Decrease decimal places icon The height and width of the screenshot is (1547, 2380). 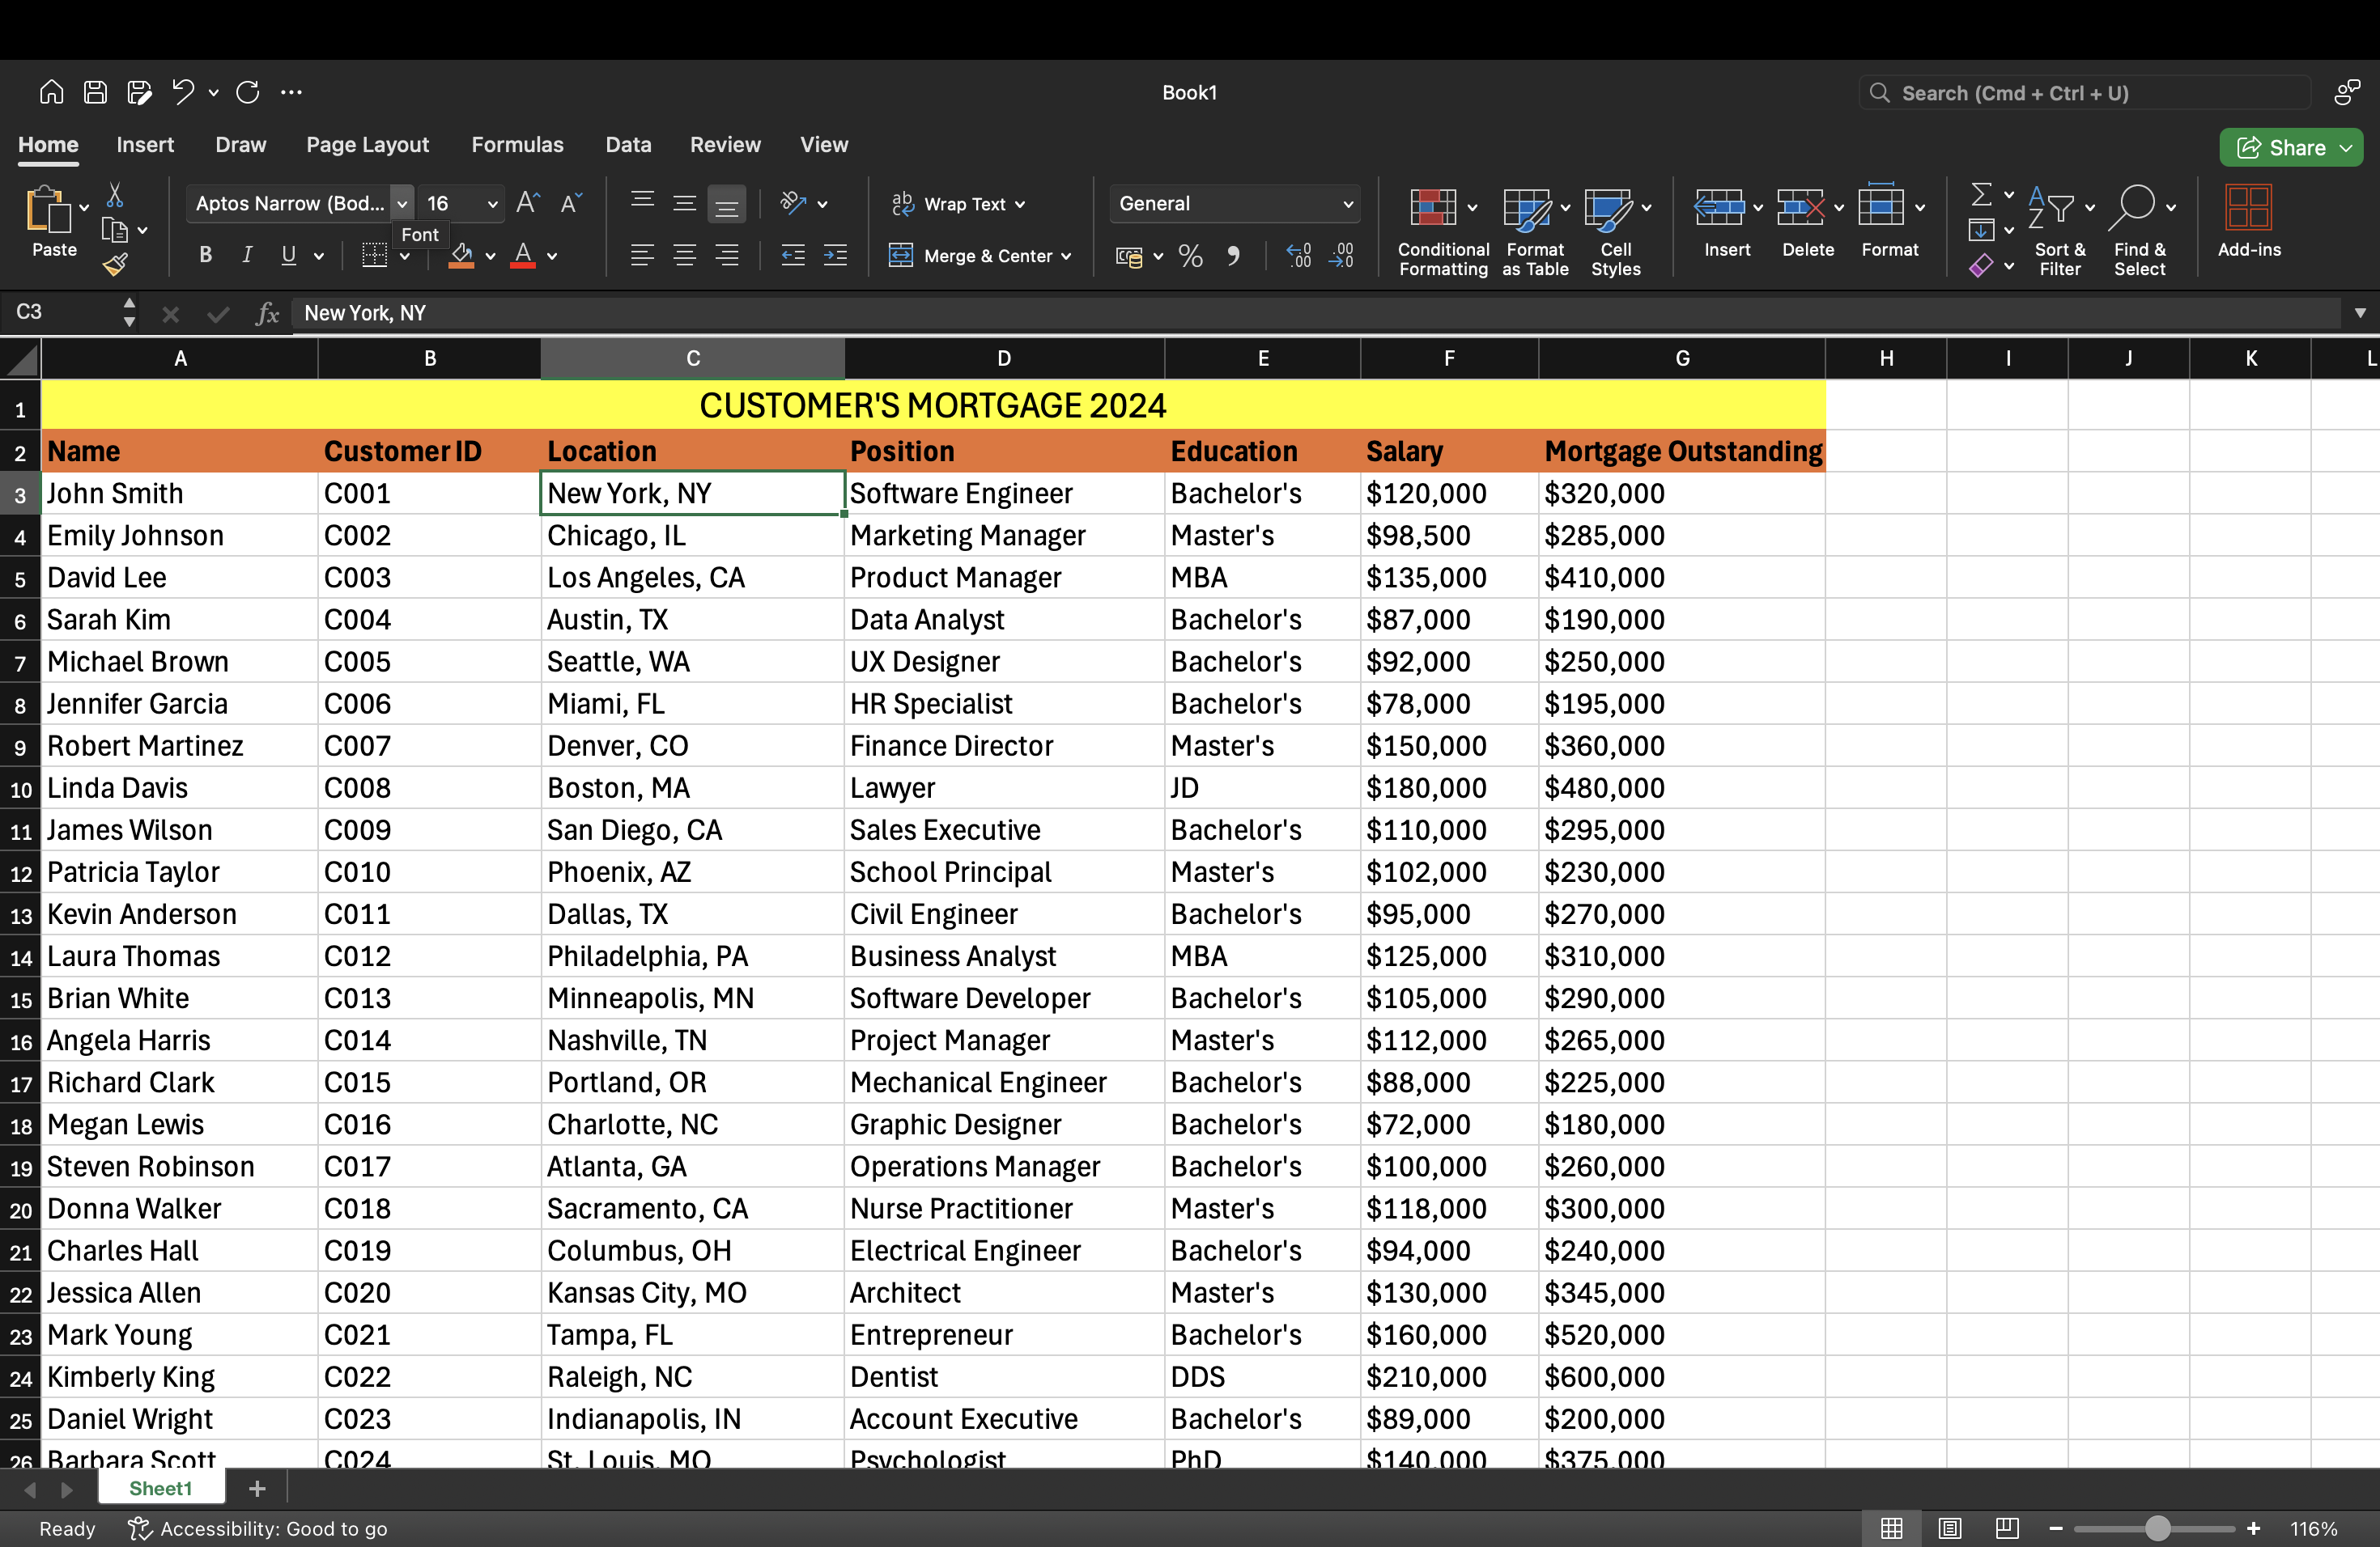coord(1341,256)
